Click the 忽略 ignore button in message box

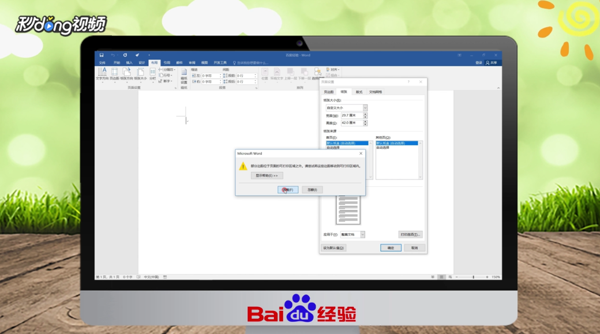click(312, 190)
